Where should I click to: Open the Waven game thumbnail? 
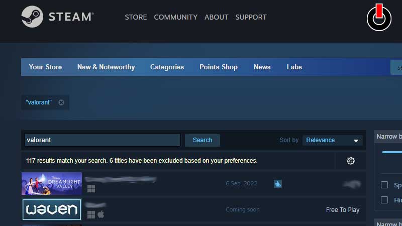point(52,209)
